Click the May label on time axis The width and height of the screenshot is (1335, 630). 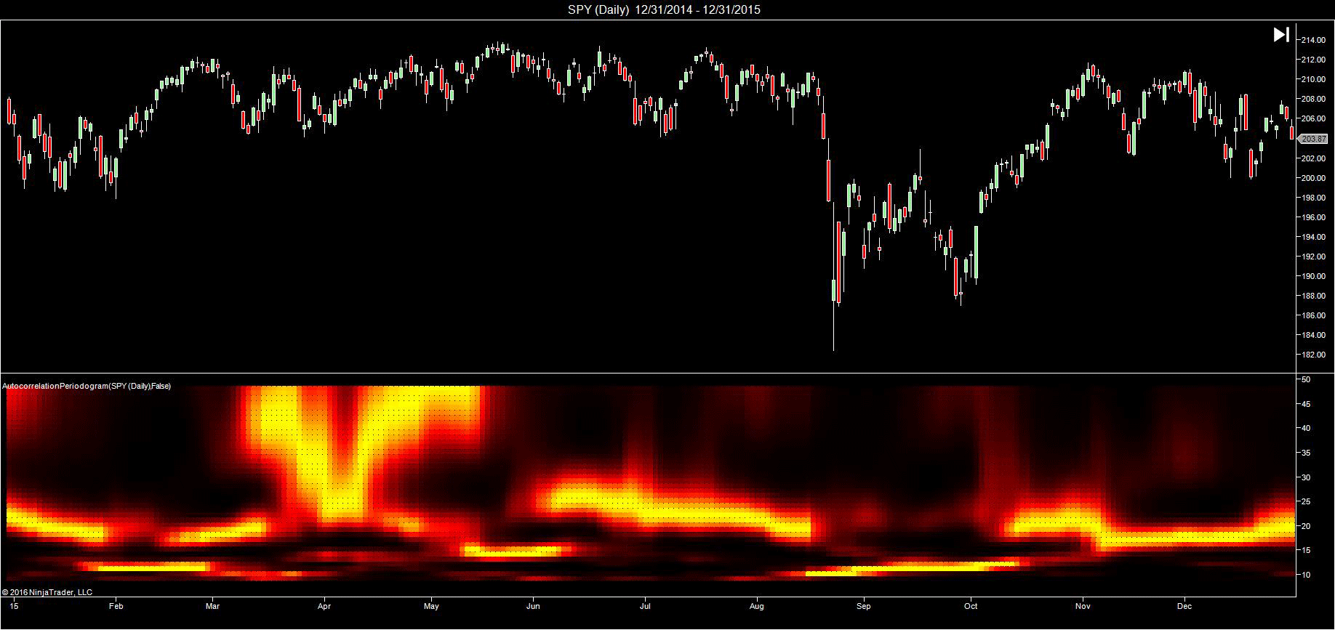431,606
